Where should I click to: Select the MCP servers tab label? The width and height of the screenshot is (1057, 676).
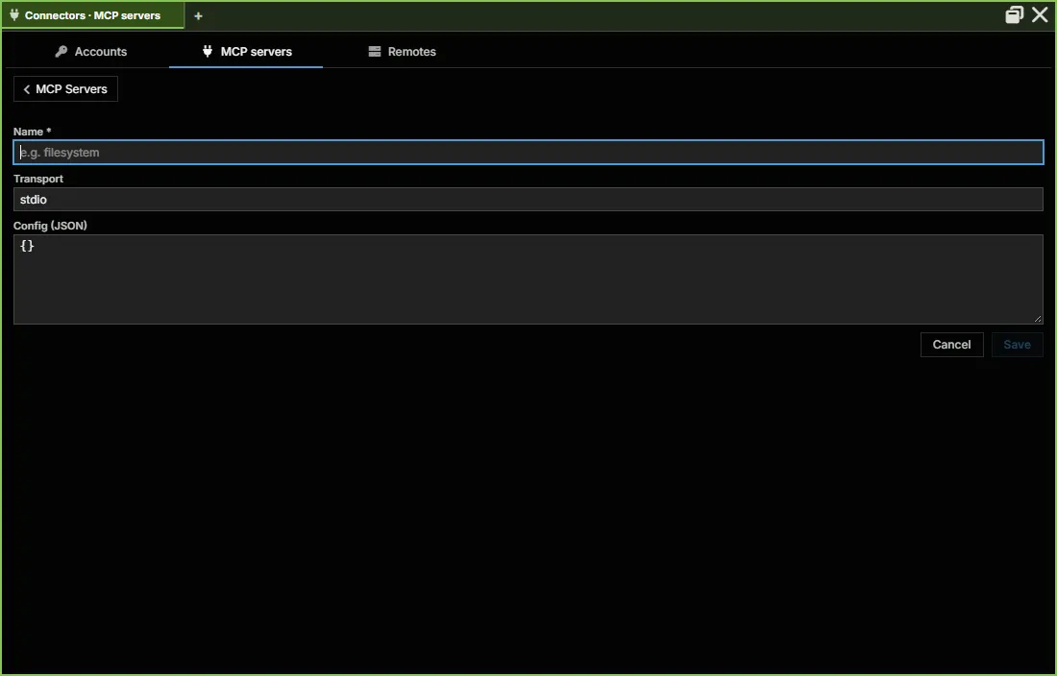(x=257, y=51)
